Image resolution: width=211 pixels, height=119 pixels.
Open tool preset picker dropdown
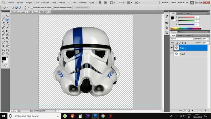point(8,8)
